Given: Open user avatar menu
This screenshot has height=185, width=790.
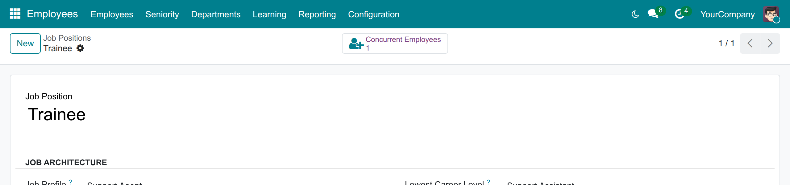Looking at the screenshot, I should click(771, 14).
